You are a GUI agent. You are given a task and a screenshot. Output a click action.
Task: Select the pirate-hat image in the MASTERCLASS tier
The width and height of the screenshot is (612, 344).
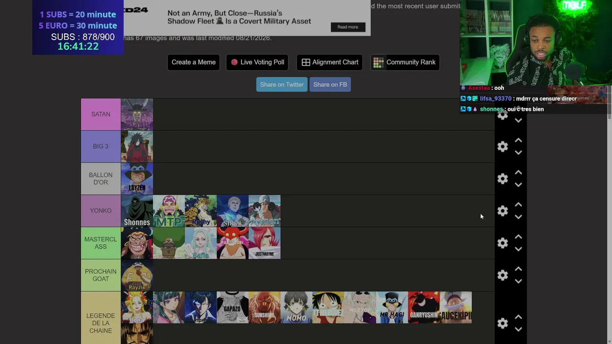pos(137,243)
